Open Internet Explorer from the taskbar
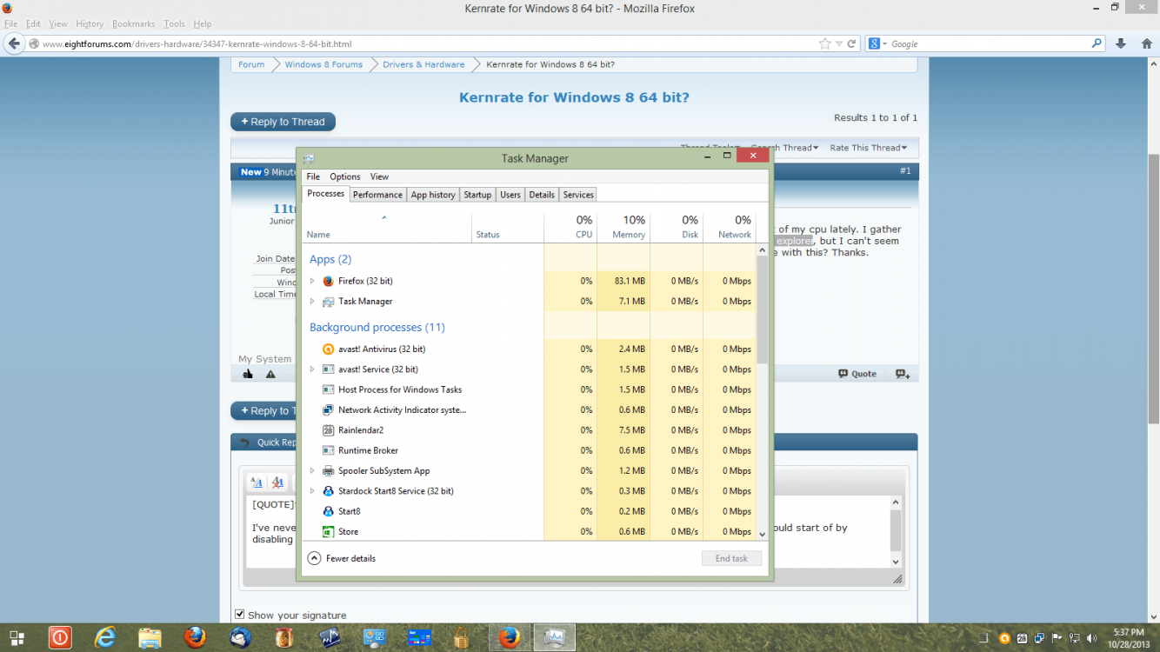 [105, 638]
